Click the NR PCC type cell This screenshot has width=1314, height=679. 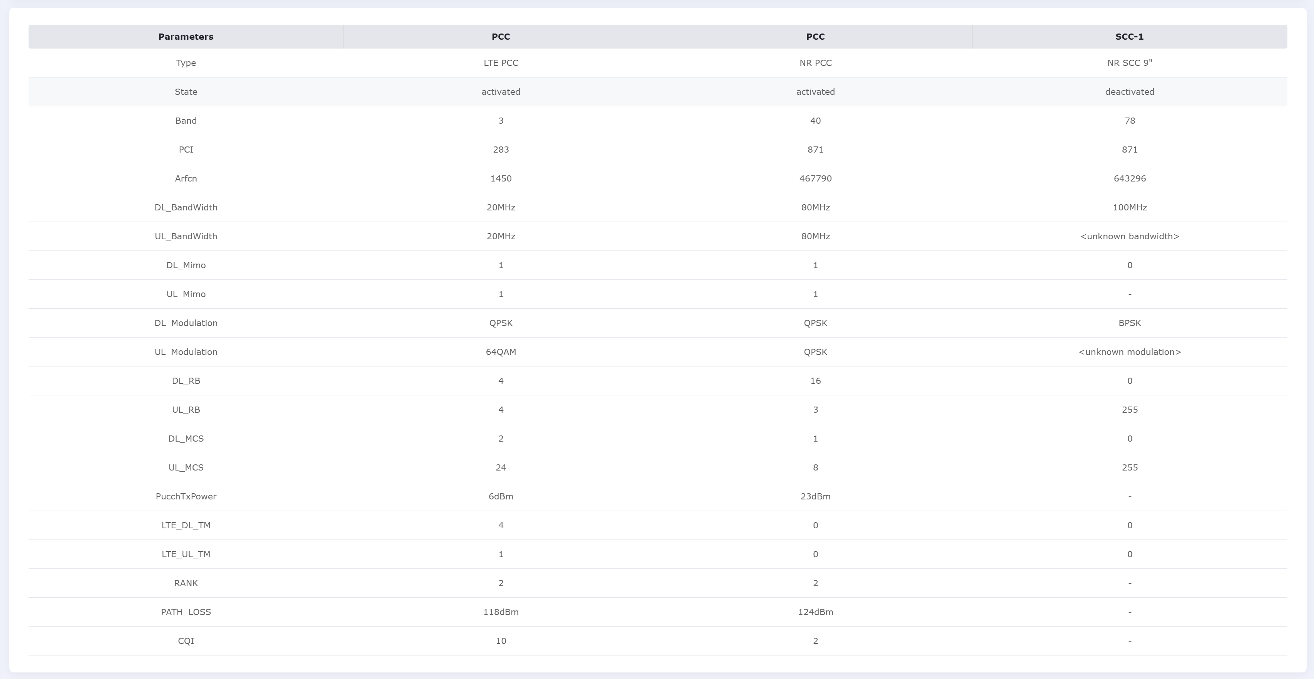pyautogui.click(x=815, y=63)
